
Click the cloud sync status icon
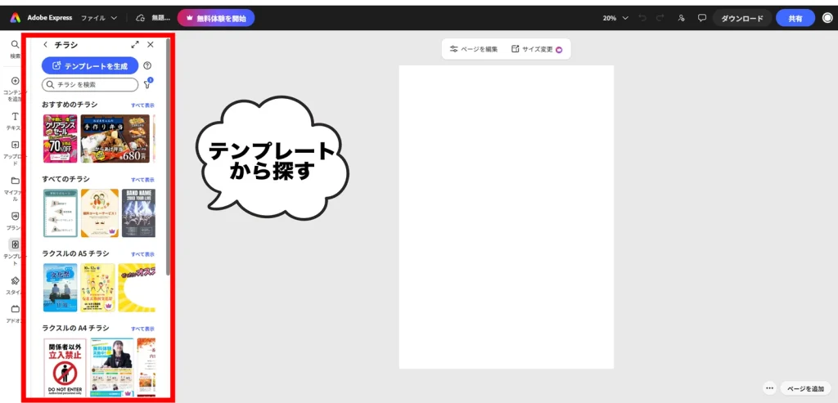tap(141, 18)
